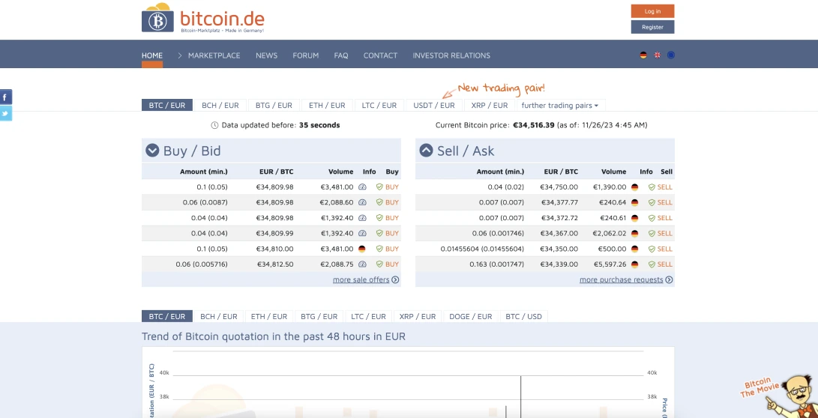Select the BCH / EUR chart tab
Image resolution: width=818 pixels, height=418 pixels.
click(219, 316)
